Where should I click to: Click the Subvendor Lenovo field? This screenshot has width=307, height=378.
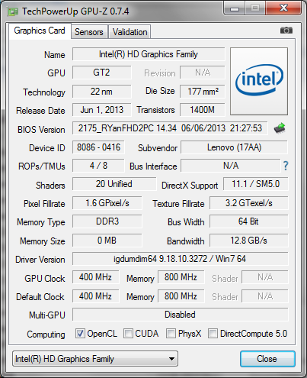[234, 147]
